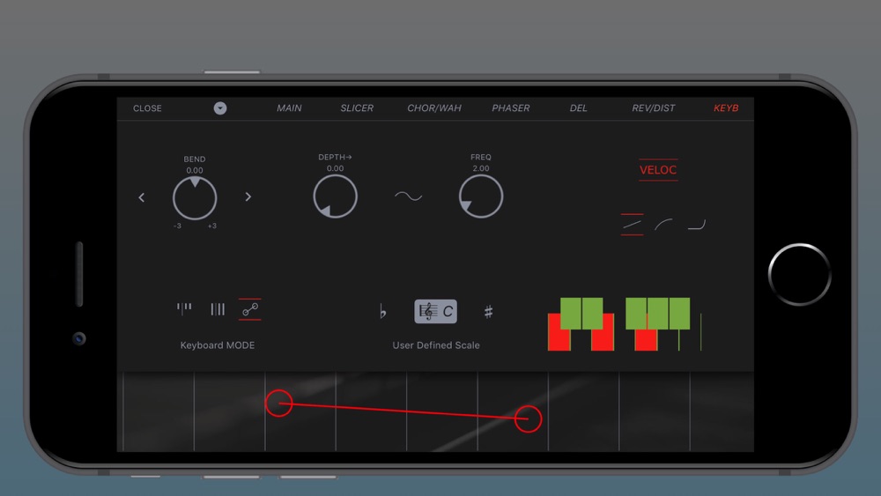Toggle fifth green black key in scale
This screenshot has width=881, height=496.
[679, 314]
